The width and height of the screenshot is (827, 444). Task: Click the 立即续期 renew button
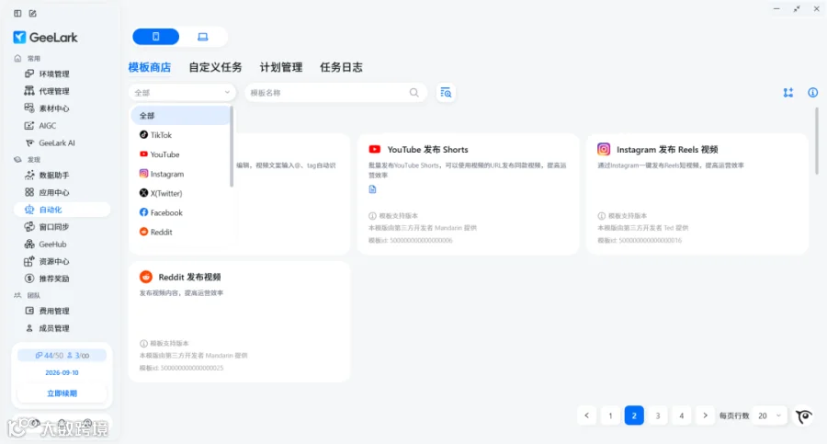click(x=62, y=393)
